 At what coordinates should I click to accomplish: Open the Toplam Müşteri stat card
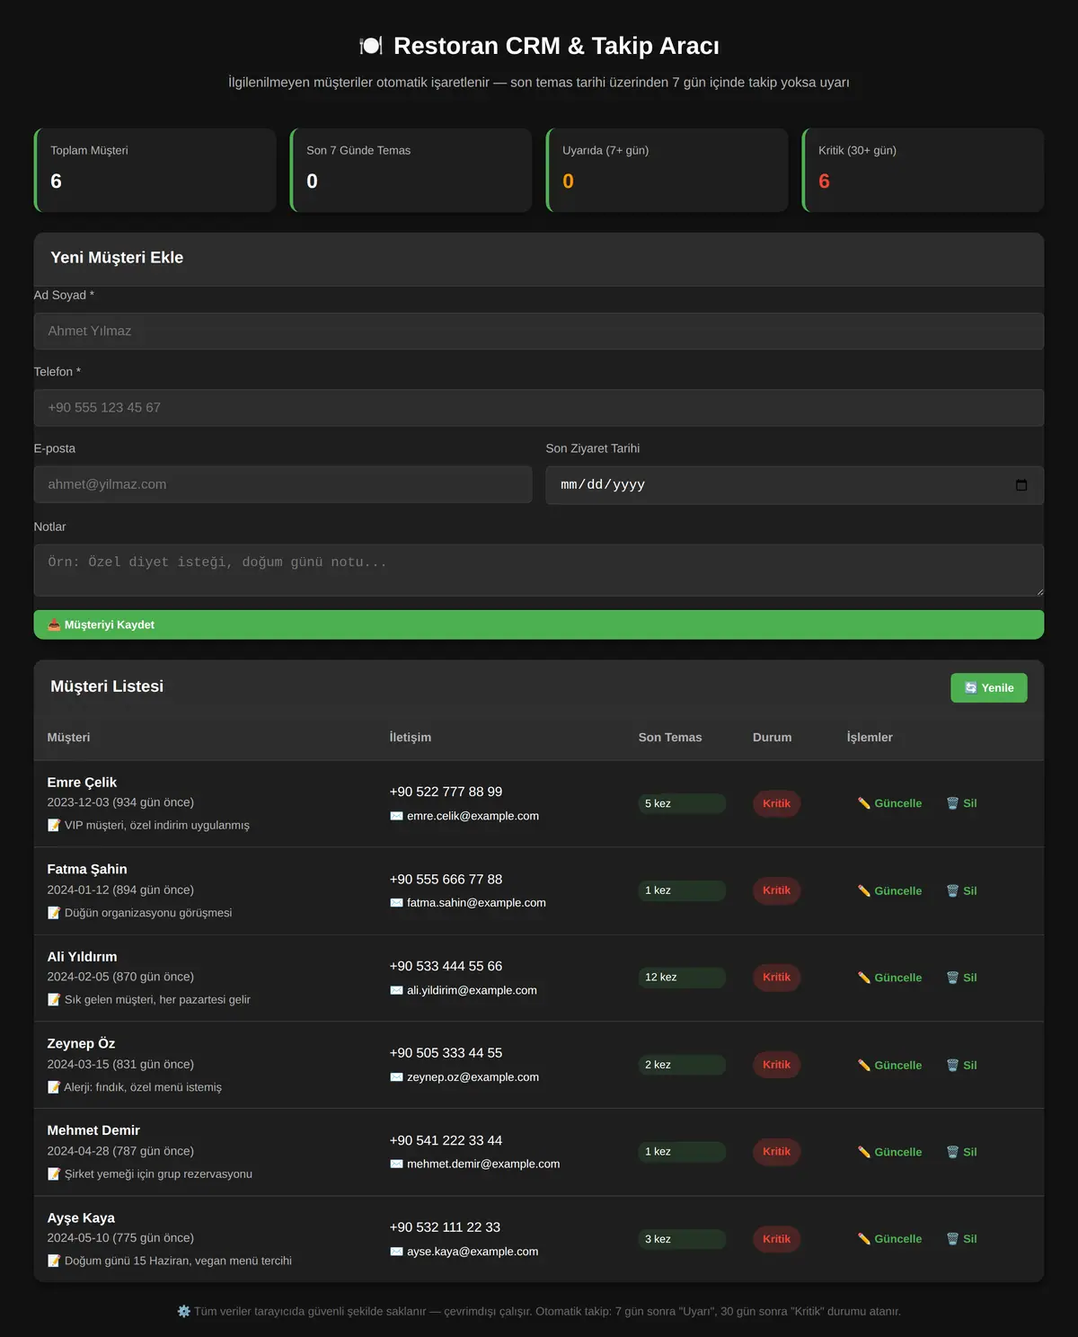pyautogui.click(x=155, y=170)
